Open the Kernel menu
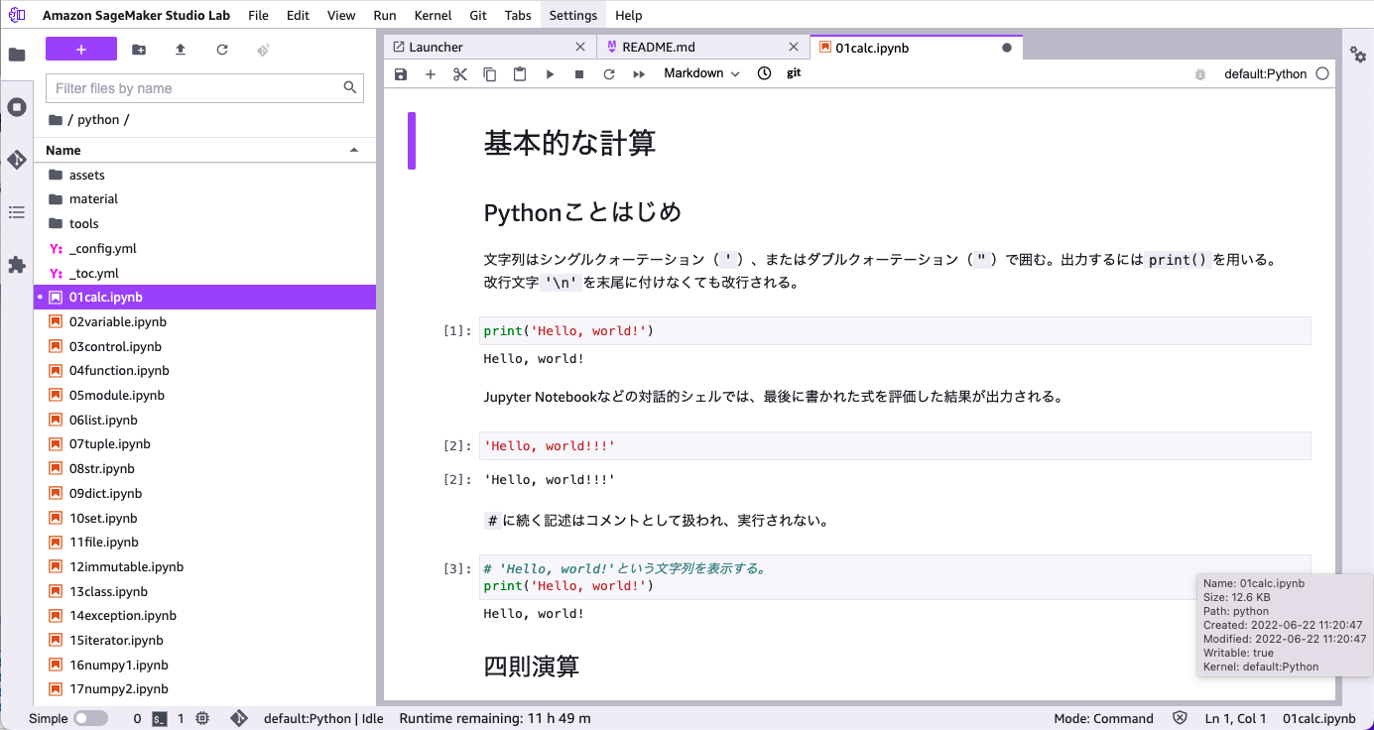 pos(433,15)
